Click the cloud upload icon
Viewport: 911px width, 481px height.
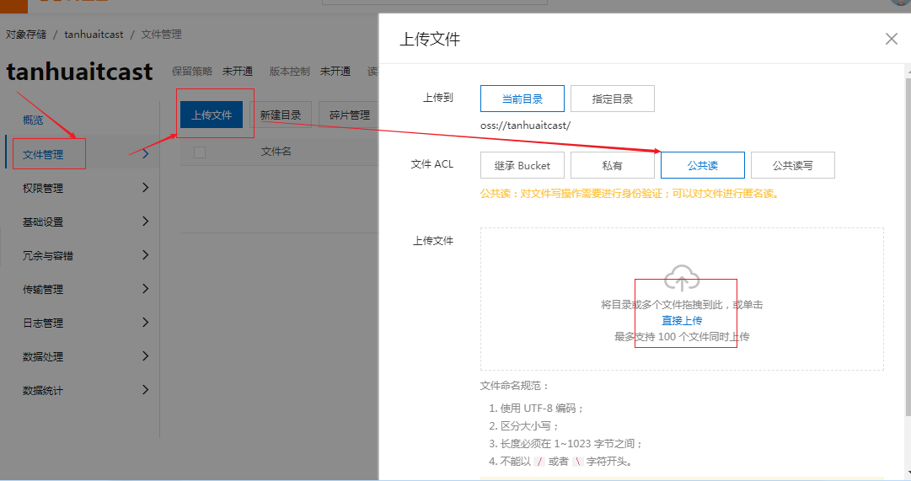[x=682, y=278]
